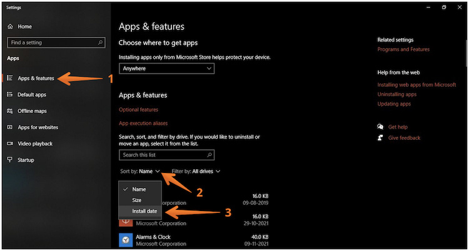Click the Give feedback link
The height and width of the screenshot is (251, 469).
(x=404, y=138)
